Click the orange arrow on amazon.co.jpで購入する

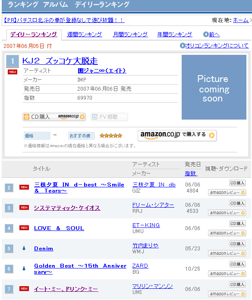tap(211, 135)
